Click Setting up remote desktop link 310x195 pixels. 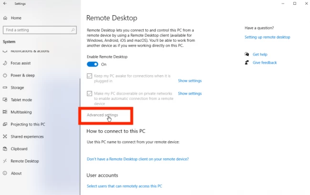(267, 37)
